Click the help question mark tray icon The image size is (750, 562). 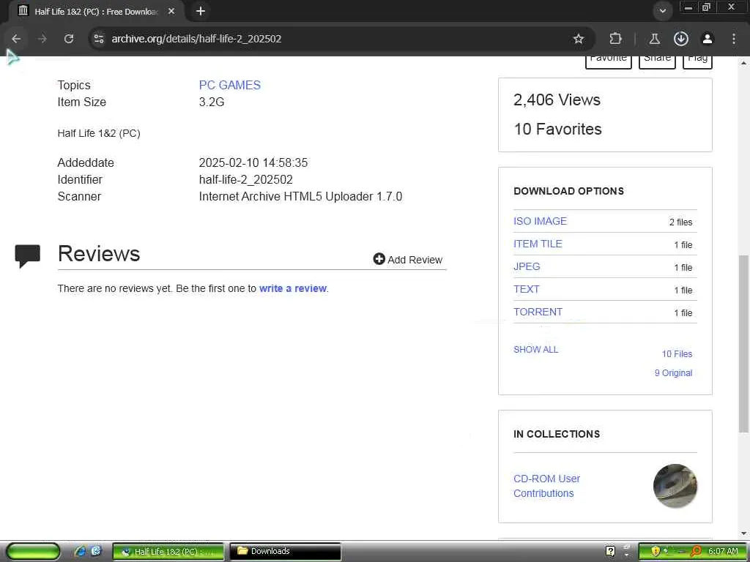[610, 551]
